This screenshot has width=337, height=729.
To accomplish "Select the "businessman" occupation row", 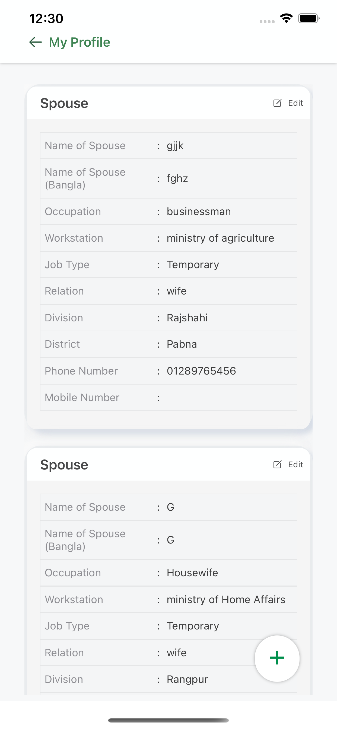I will pyautogui.click(x=168, y=211).
